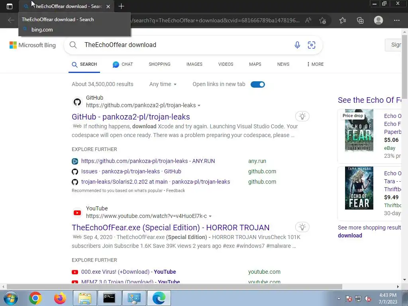
Task: Click the YouTube favicon icon
Action: (x=77, y=213)
